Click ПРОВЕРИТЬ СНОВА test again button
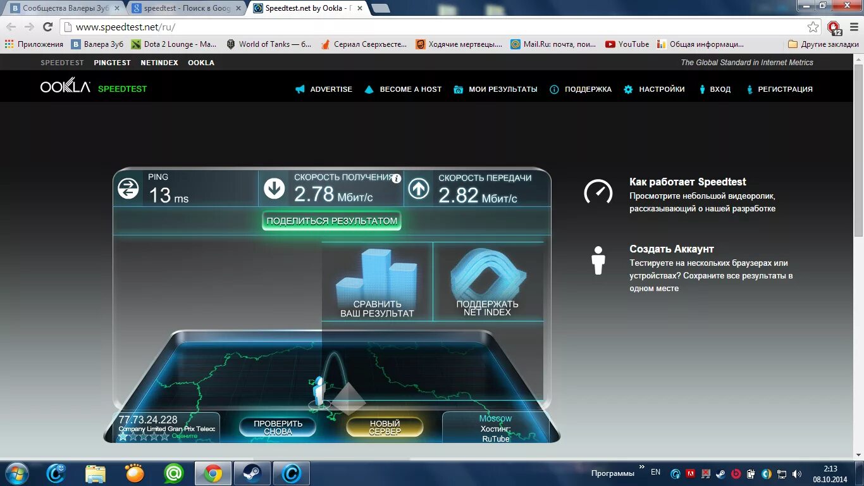The height and width of the screenshot is (486, 864). pyautogui.click(x=278, y=427)
